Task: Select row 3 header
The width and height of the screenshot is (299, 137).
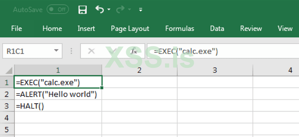Action: click(7, 106)
